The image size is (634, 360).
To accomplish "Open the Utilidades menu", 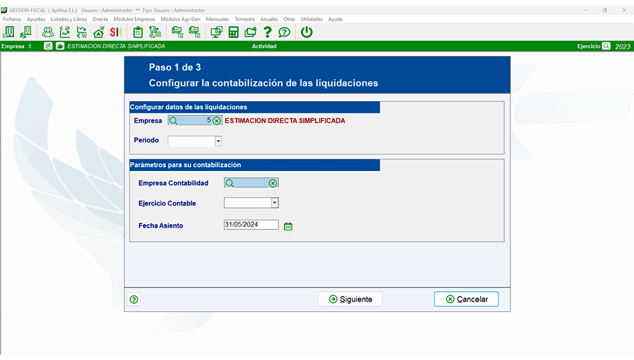I will point(311,19).
